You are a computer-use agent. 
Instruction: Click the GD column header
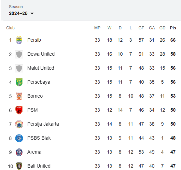[x=162, y=28]
